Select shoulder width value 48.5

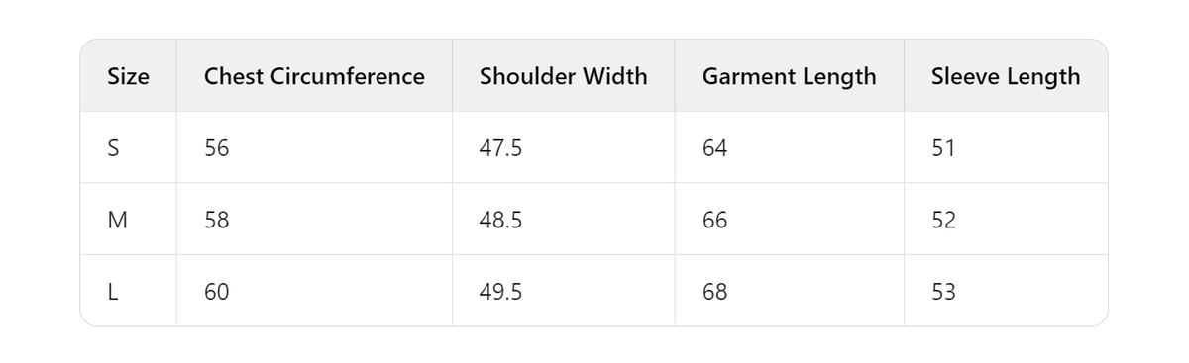pyautogui.click(x=500, y=221)
